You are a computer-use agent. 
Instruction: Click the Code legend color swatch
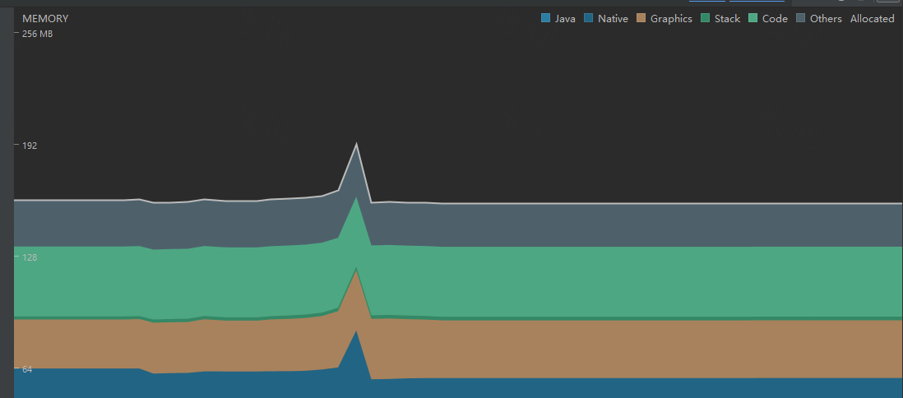[x=752, y=18]
